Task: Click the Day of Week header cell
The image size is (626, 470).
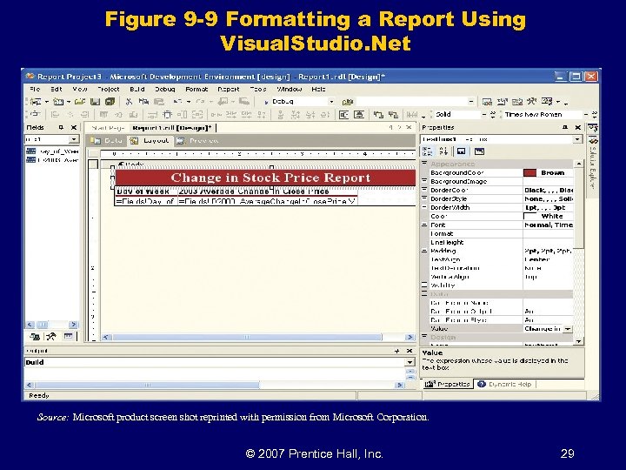Action: (146, 191)
